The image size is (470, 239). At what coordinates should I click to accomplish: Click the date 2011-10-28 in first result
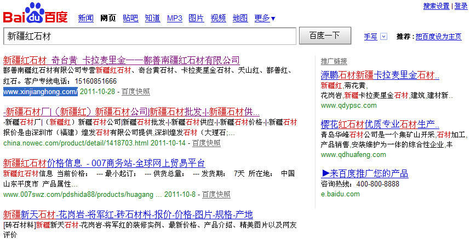click(x=98, y=91)
